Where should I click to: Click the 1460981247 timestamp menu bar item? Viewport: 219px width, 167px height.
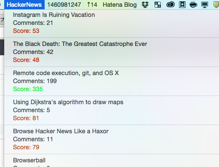(x=64, y=5)
